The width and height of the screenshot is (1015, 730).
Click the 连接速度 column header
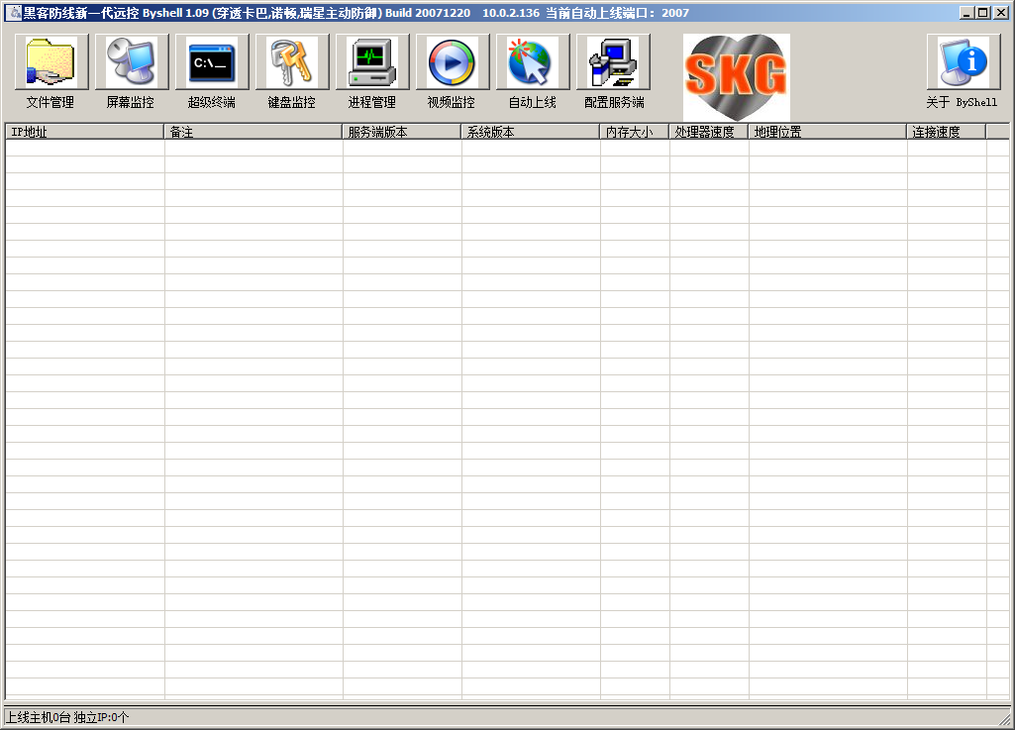click(x=947, y=132)
